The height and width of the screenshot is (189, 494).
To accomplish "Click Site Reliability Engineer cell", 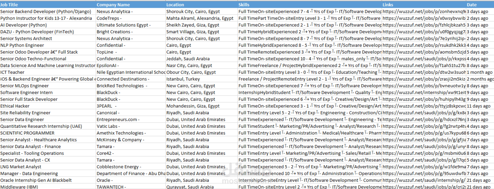I will (x=48, y=113).
